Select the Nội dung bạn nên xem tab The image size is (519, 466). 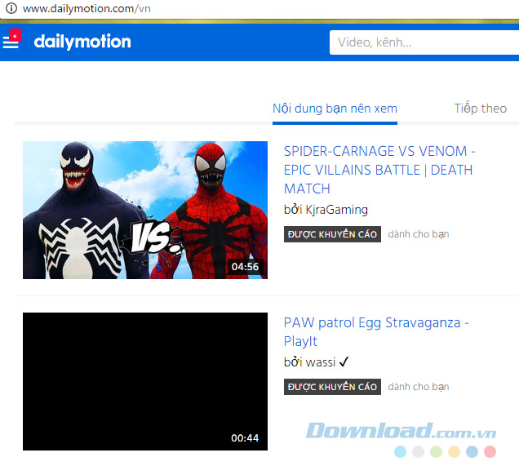click(335, 109)
